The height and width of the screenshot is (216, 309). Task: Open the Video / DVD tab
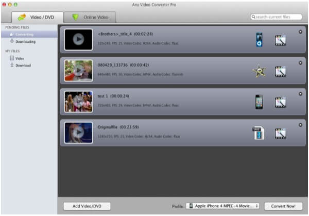38,17
